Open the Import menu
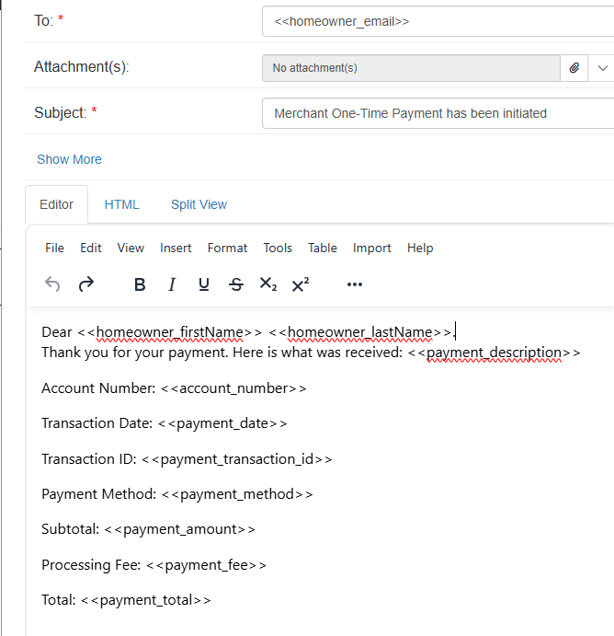 372,248
